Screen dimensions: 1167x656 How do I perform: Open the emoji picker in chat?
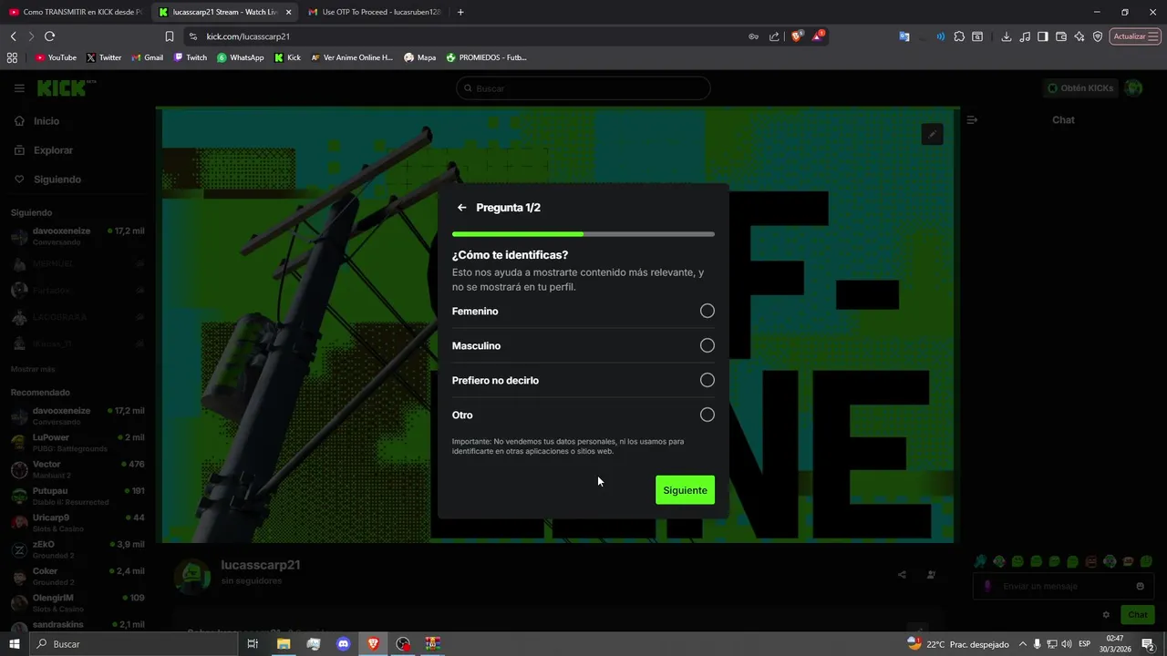tap(1140, 587)
